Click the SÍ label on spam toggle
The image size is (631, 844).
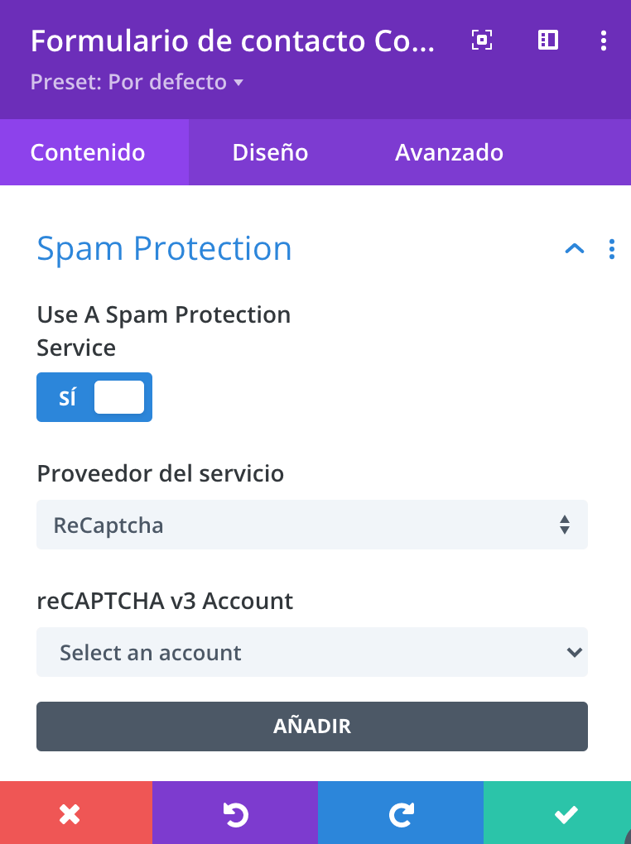[67, 397]
